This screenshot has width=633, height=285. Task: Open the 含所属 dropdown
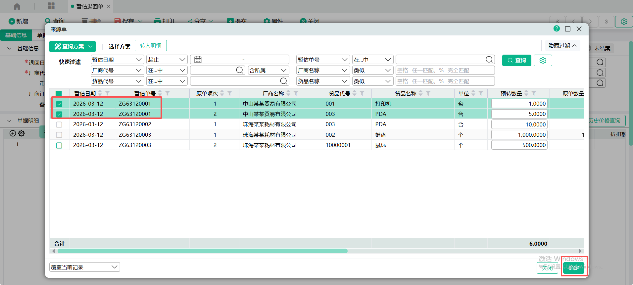click(268, 71)
